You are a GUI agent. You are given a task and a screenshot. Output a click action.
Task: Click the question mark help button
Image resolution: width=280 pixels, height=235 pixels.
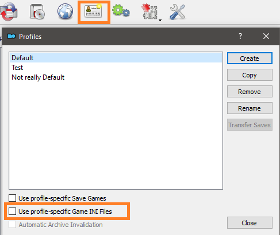240,36
